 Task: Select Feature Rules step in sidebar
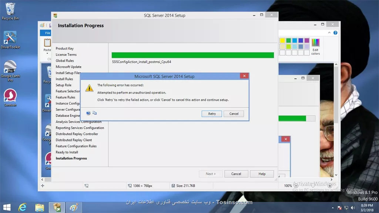(66, 97)
